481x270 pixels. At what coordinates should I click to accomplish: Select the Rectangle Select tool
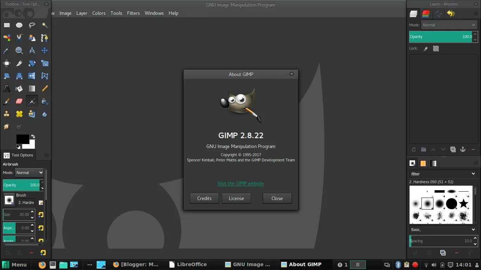point(7,25)
